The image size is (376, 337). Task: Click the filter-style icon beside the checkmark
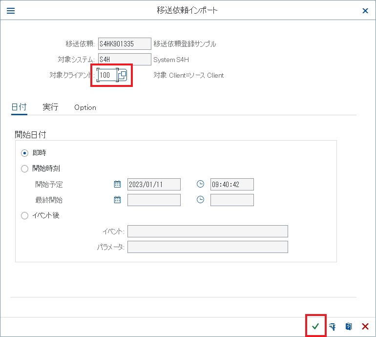pos(333,326)
